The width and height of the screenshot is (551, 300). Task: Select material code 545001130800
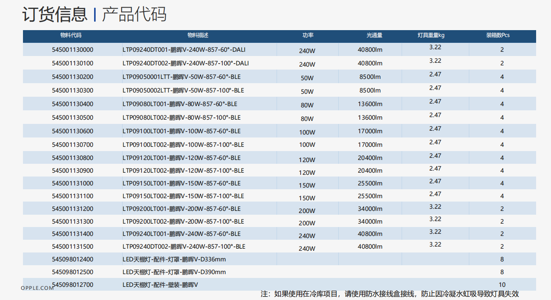(72, 158)
